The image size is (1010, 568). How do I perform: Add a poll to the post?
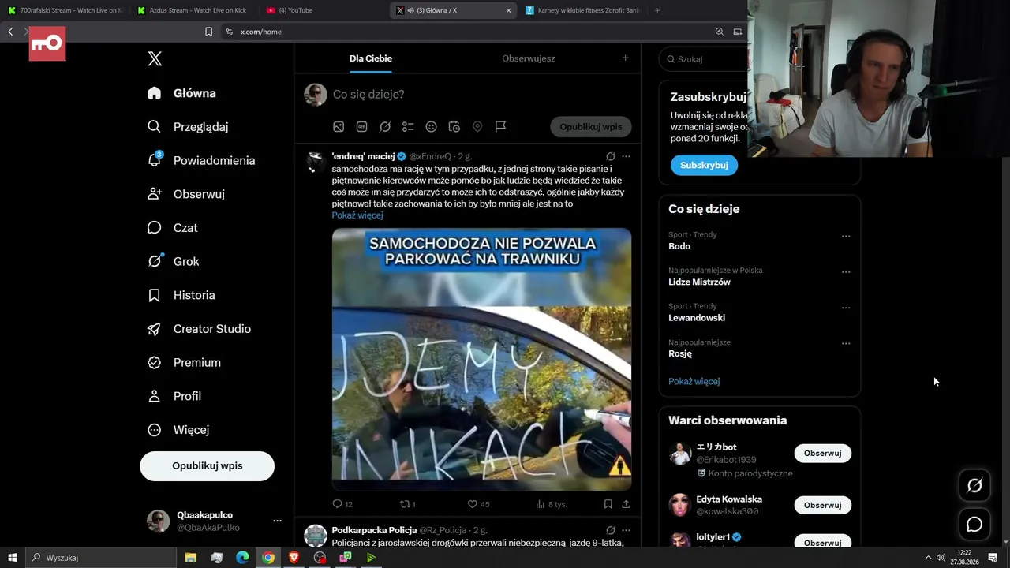pyautogui.click(x=408, y=127)
